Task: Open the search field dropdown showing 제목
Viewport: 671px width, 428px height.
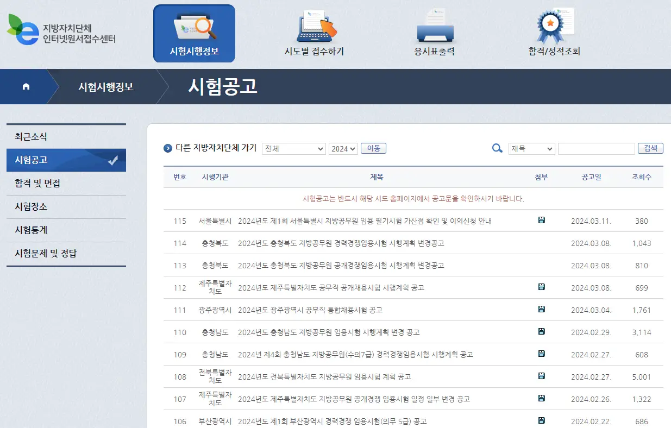Action: [531, 148]
